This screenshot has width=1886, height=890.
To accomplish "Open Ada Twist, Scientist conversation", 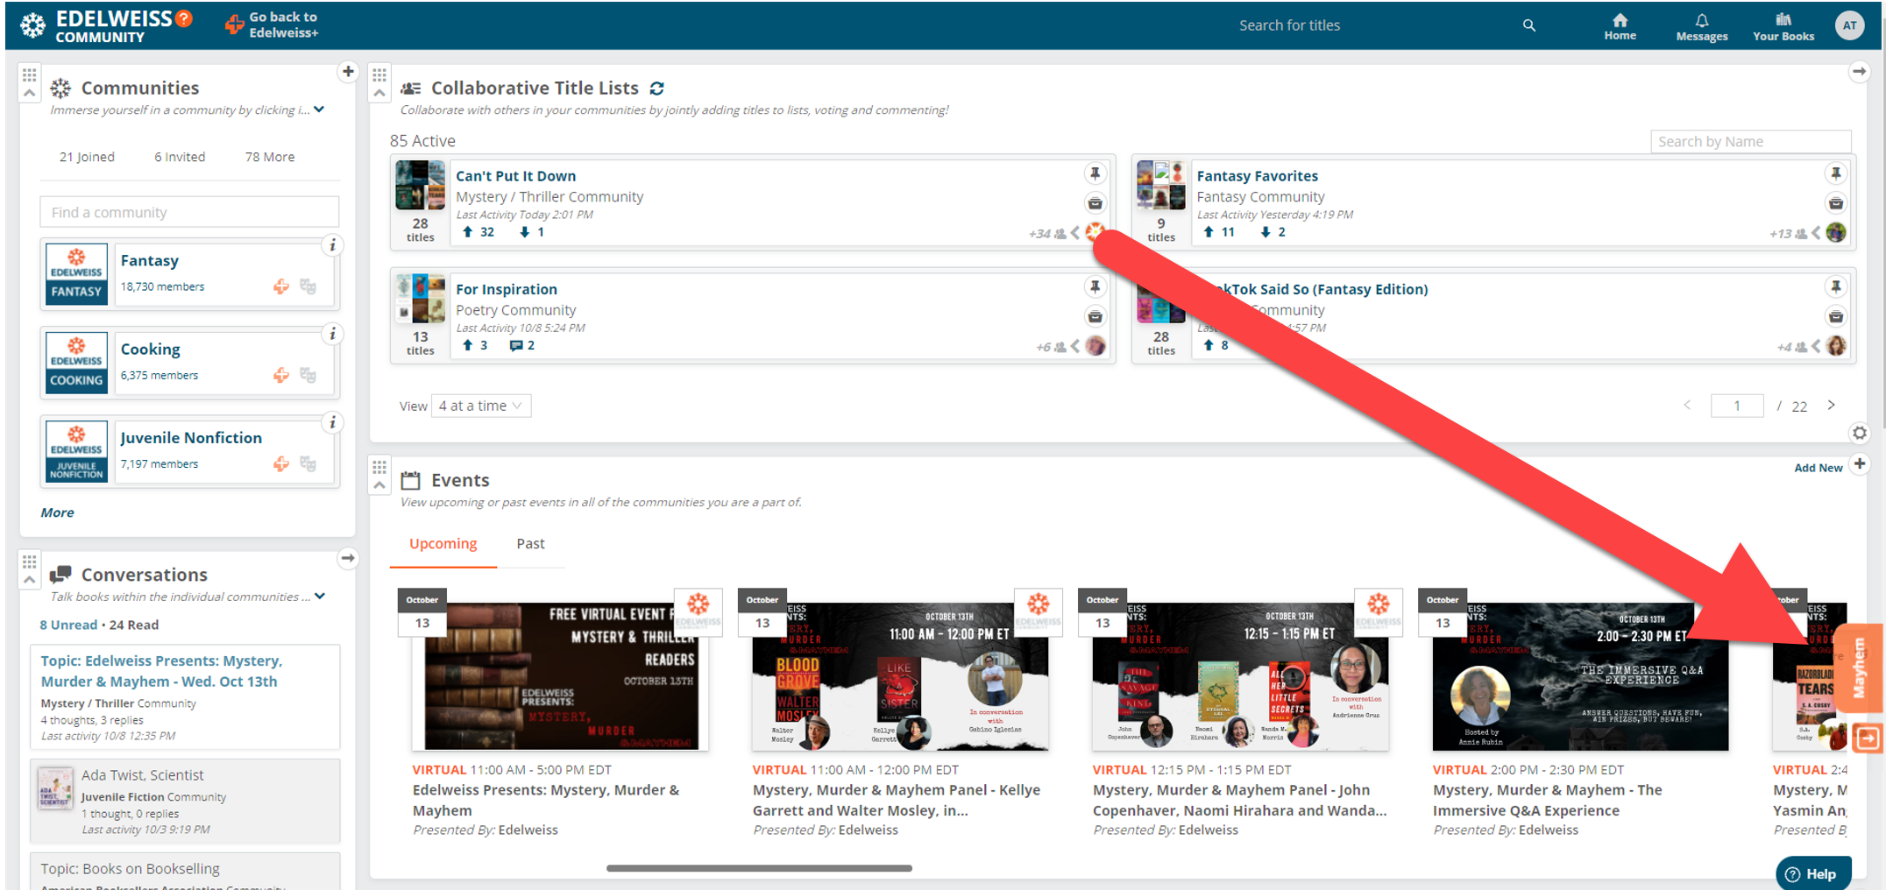I will pyautogui.click(x=185, y=801).
